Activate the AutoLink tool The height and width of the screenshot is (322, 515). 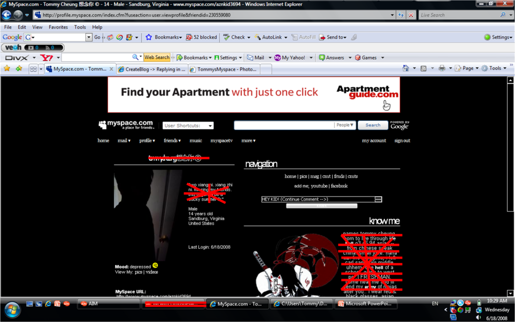(269, 37)
